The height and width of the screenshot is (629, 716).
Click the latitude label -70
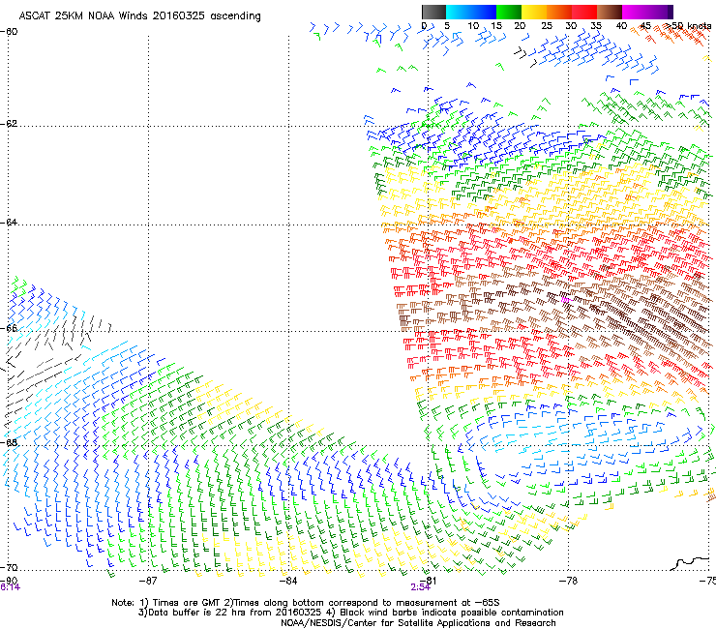(9, 567)
